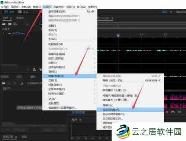Expand the 混响(B) submenu
Viewport: 186px width, 141px height.
(70, 80)
